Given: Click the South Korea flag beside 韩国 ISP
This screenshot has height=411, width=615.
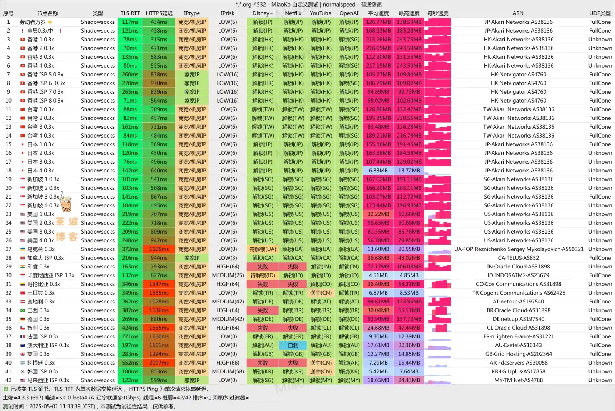Looking at the screenshot, I should pyautogui.click(x=22, y=371).
